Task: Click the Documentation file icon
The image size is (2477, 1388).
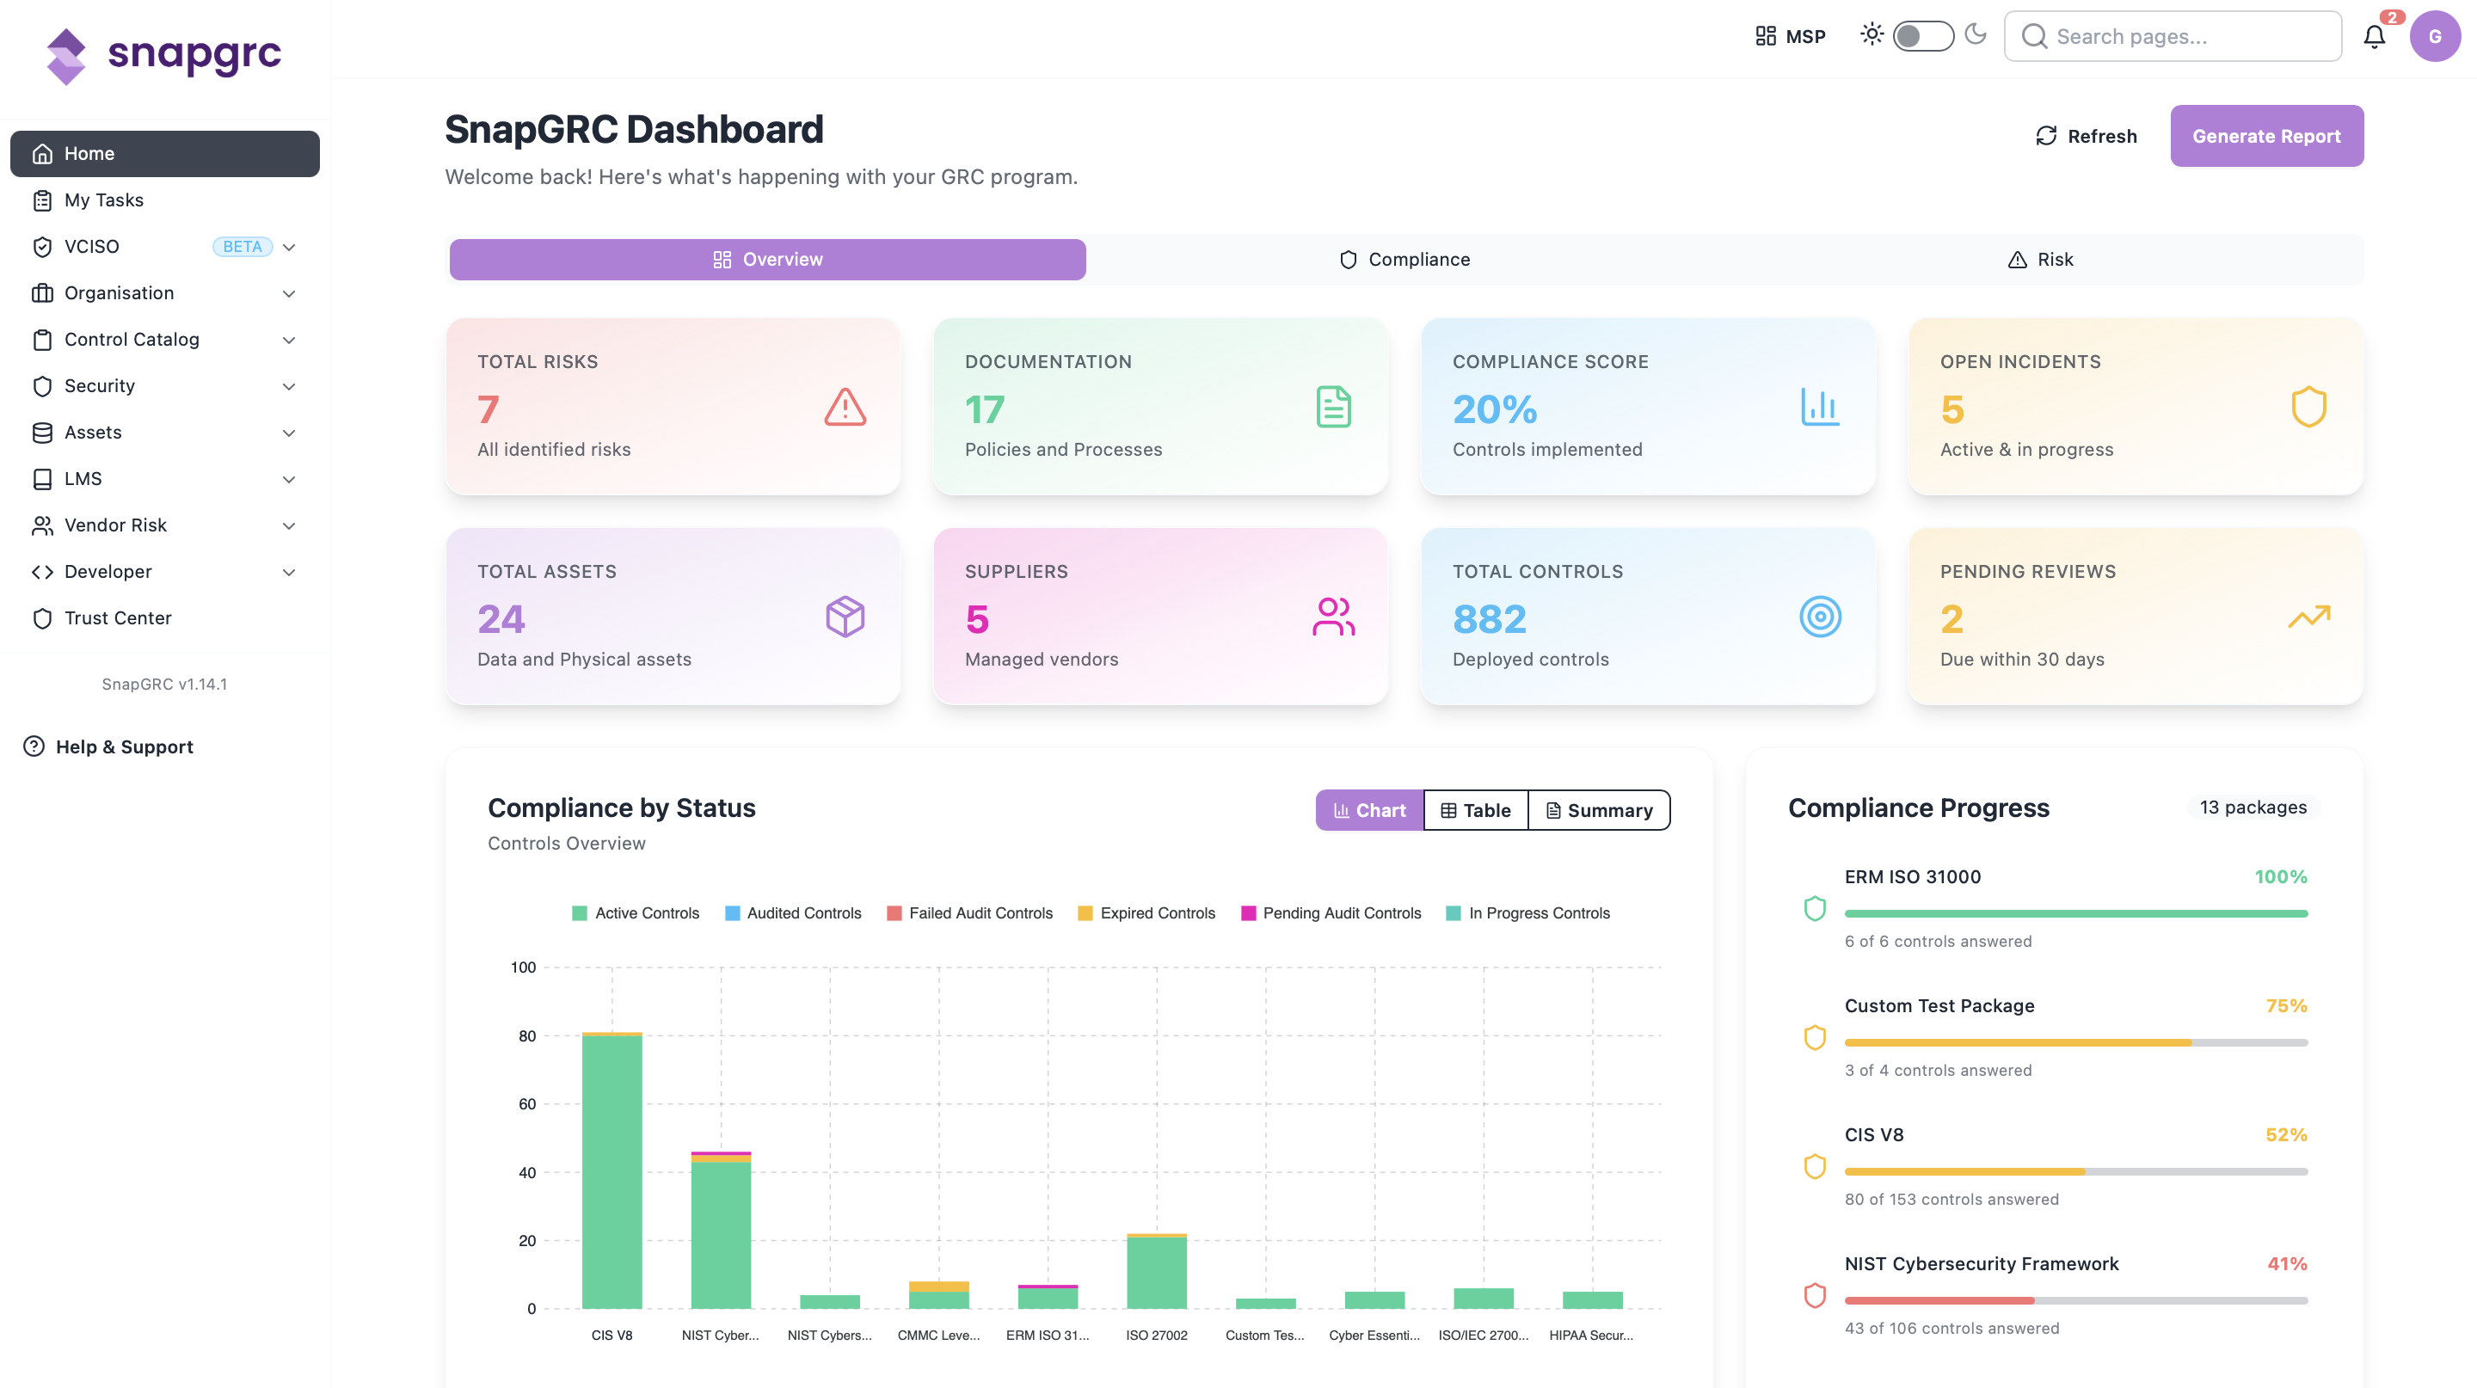Action: pyautogui.click(x=1333, y=407)
